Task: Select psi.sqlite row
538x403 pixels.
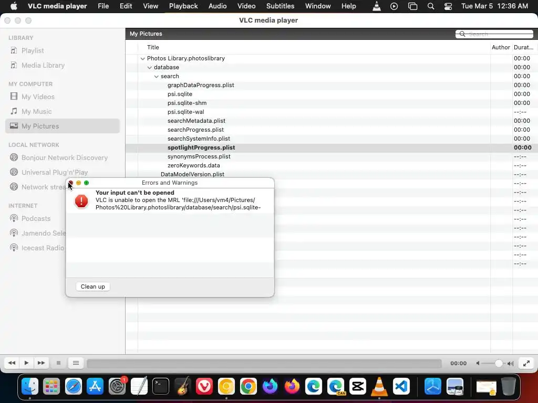Action: 180,94
